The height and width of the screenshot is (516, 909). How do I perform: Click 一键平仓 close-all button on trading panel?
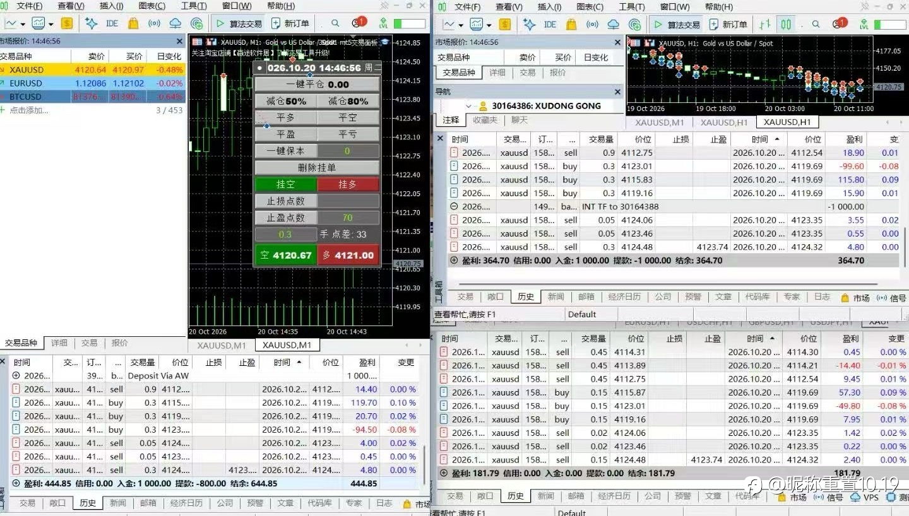click(x=317, y=84)
